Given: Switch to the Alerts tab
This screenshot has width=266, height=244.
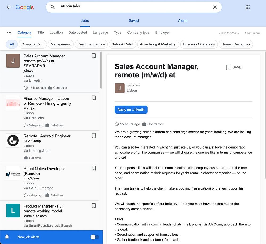Looking at the screenshot, I should pos(183,21).
